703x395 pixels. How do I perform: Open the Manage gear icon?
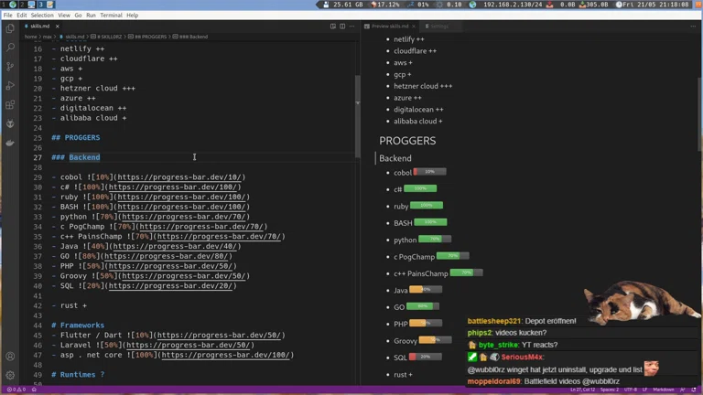pyautogui.click(x=10, y=375)
